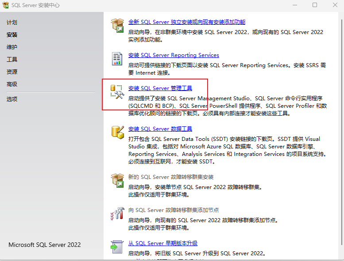Click the SQL Server data tools cylinder icon
This screenshot has height=261, width=344.
118,132
